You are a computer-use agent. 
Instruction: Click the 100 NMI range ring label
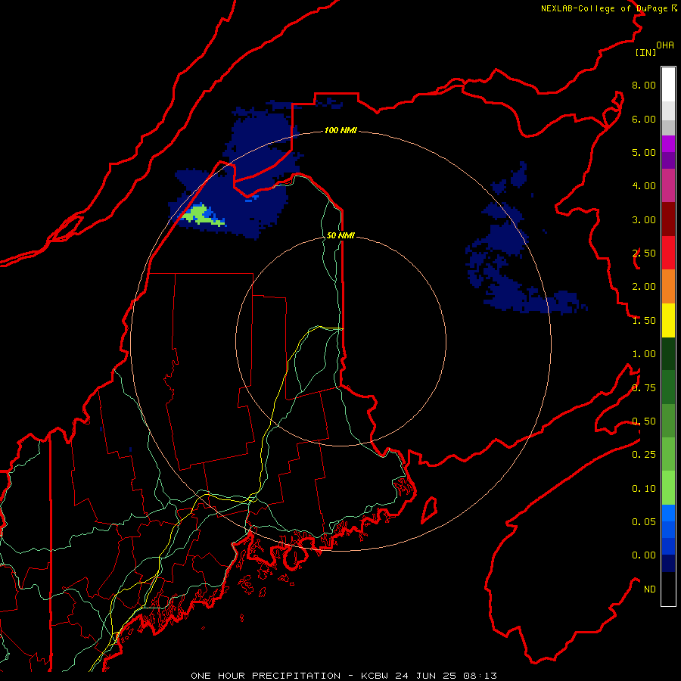(340, 130)
